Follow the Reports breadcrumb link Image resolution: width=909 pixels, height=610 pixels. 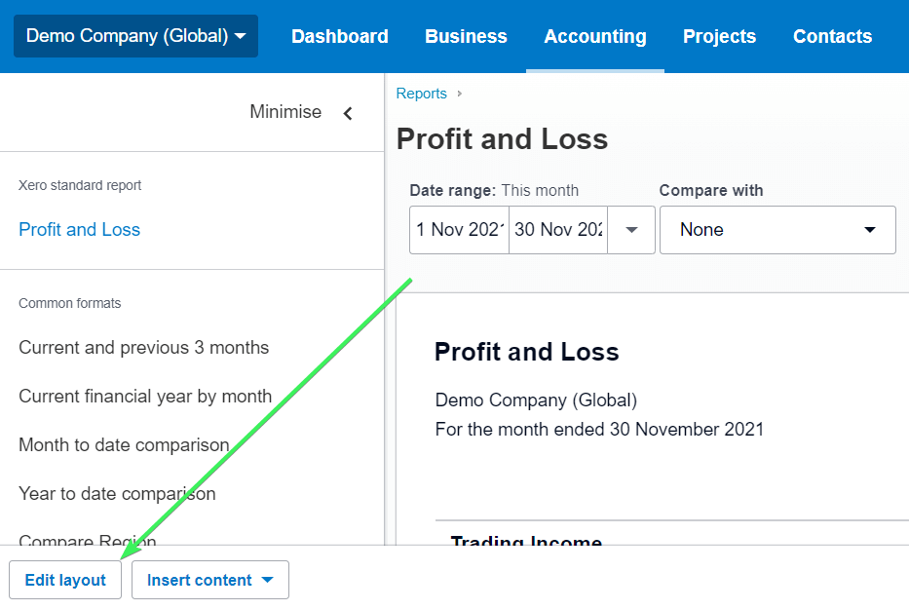click(422, 94)
